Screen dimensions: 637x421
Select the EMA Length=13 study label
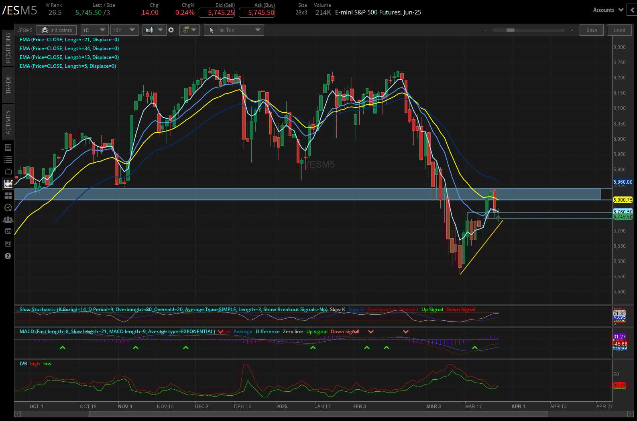[x=69, y=57]
